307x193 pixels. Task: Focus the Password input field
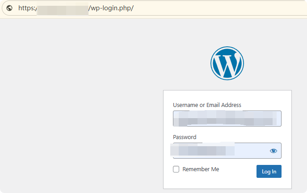click(x=250, y=151)
